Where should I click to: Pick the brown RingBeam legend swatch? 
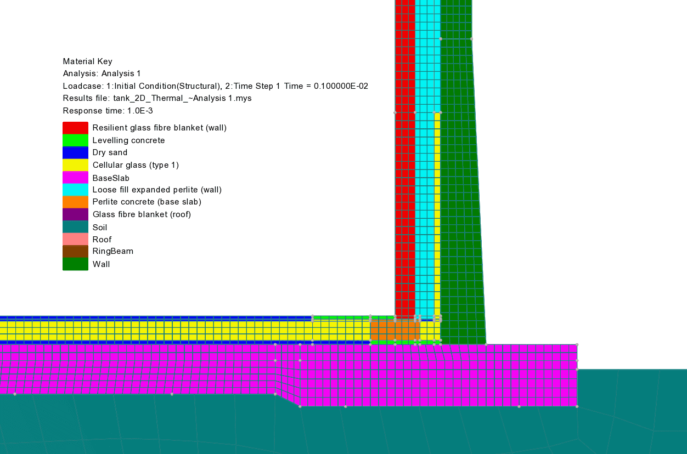[x=75, y=252]
